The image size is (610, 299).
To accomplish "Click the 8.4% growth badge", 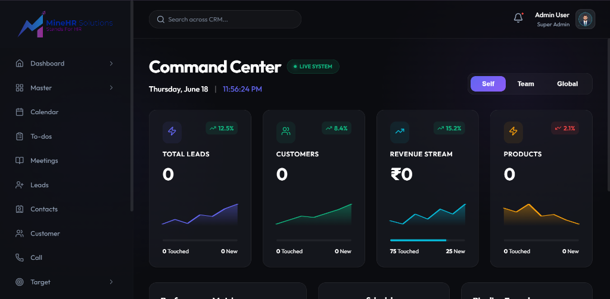I will point(337,128).
